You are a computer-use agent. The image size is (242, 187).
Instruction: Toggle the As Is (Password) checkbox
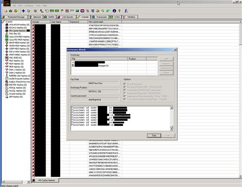point(125,84)
